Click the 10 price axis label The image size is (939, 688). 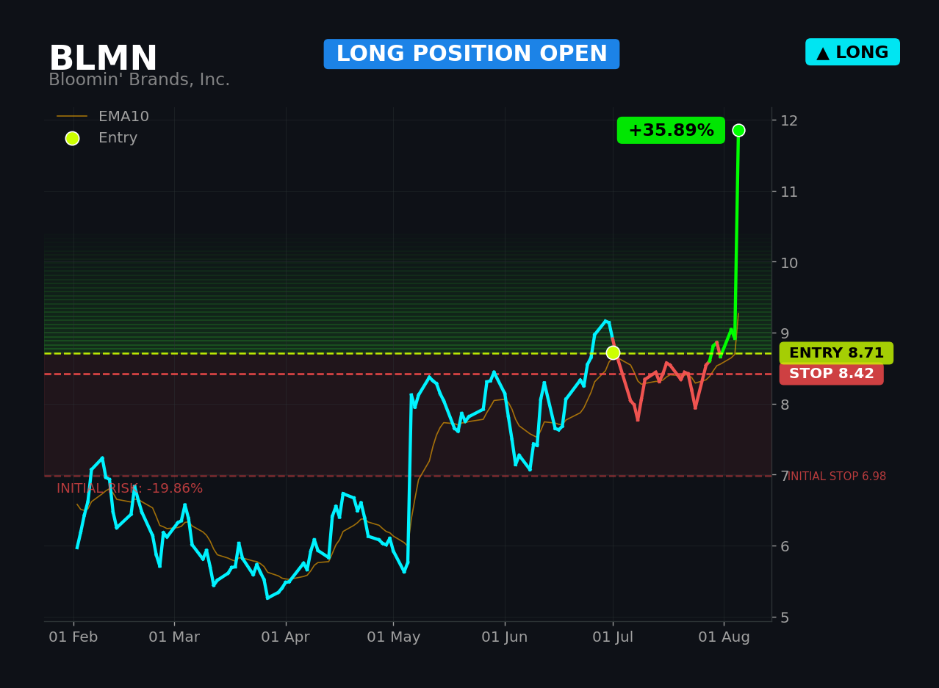point(789,263)
